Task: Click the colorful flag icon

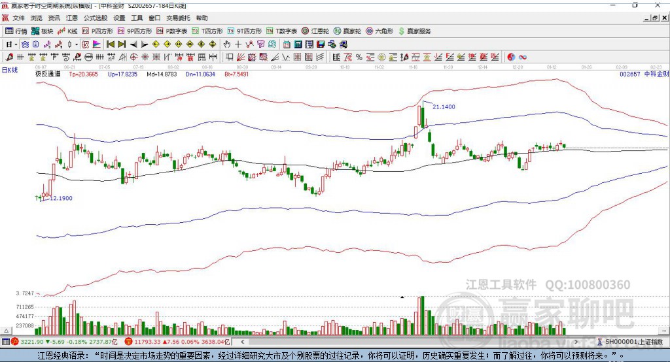Action: (x=97, y=44)
